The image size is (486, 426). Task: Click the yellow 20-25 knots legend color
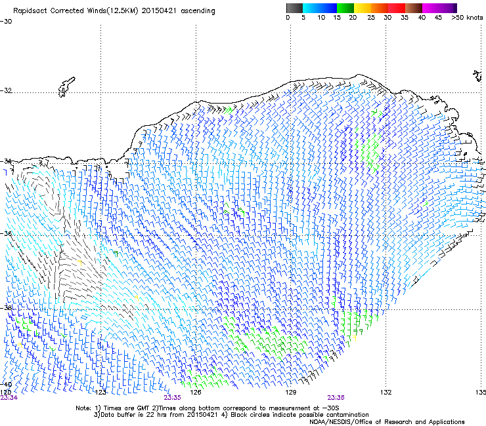click(363, 8)
